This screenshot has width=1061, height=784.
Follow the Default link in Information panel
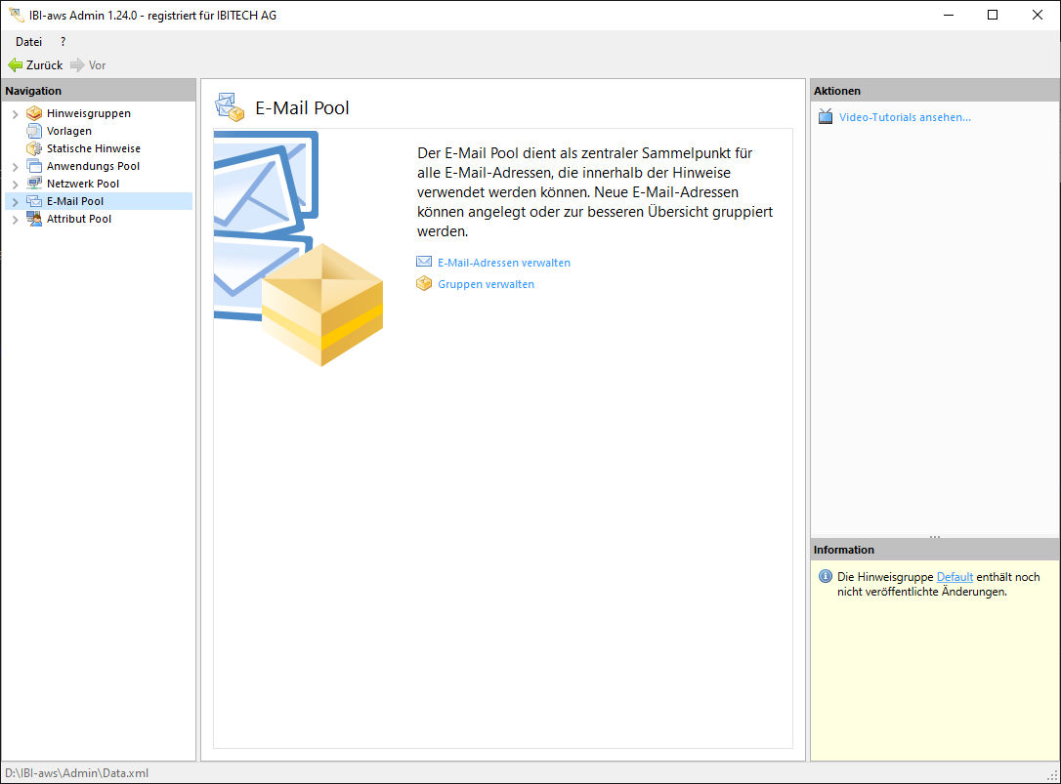(955, 577)
